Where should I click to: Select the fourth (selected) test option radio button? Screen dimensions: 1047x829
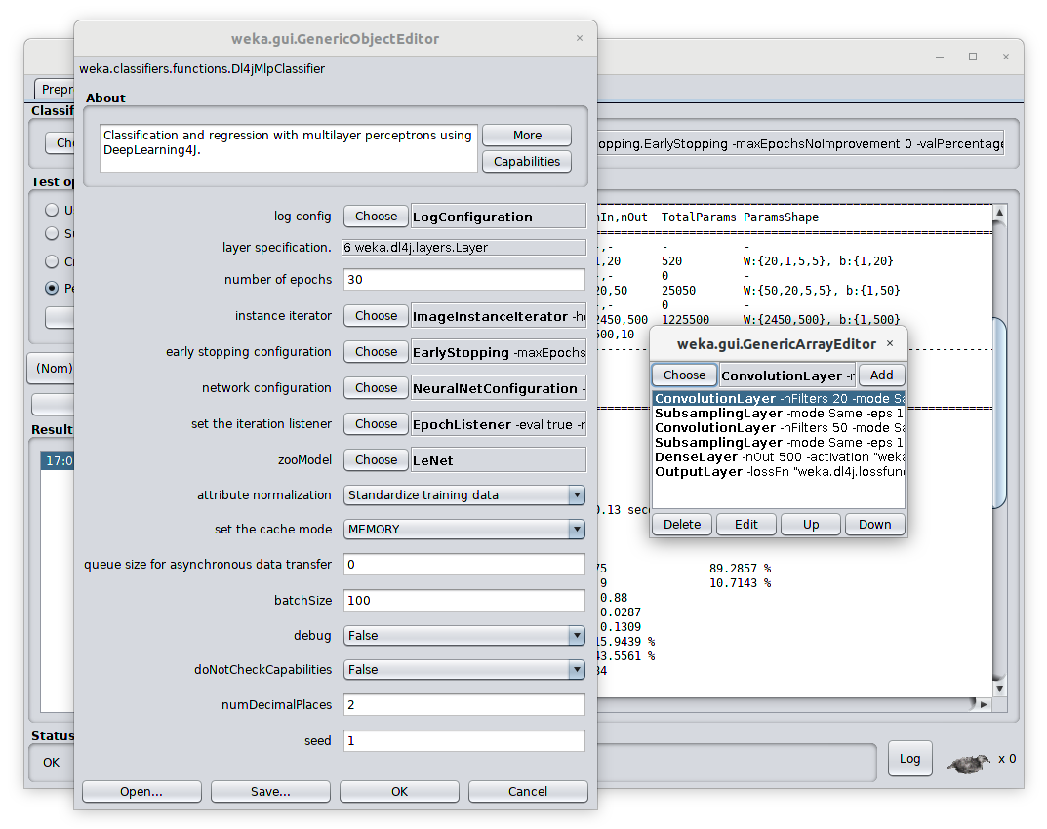52,288
